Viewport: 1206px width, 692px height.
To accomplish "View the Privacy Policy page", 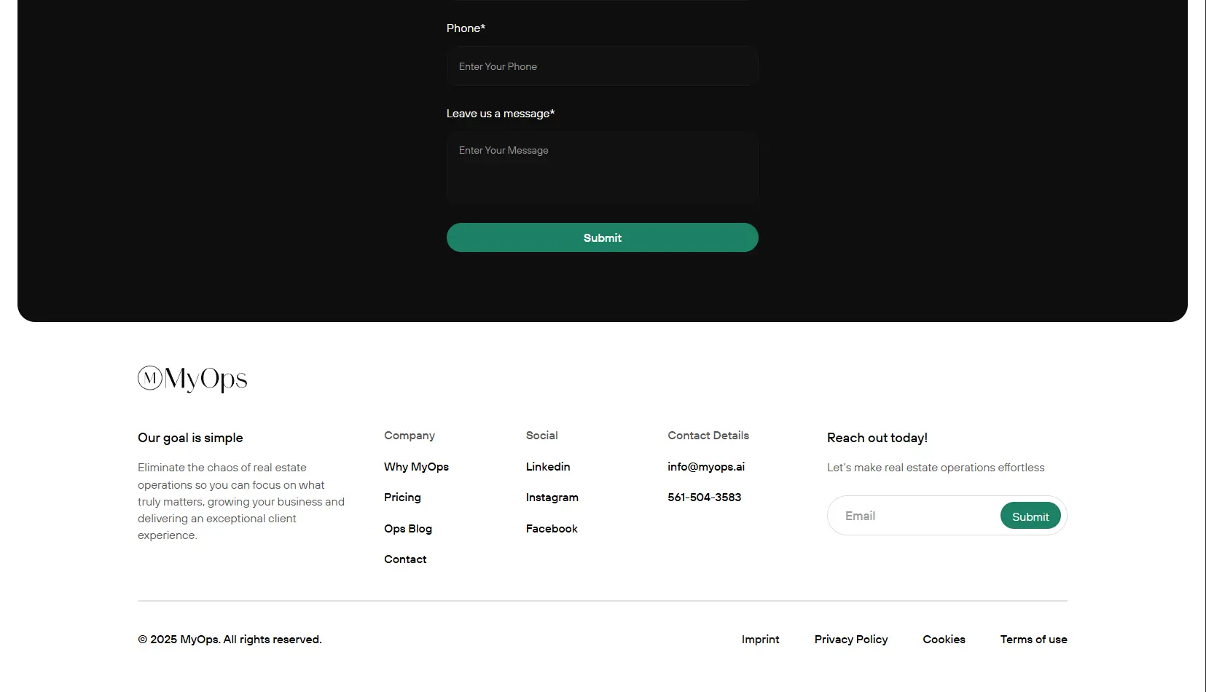I will point(850,640).
